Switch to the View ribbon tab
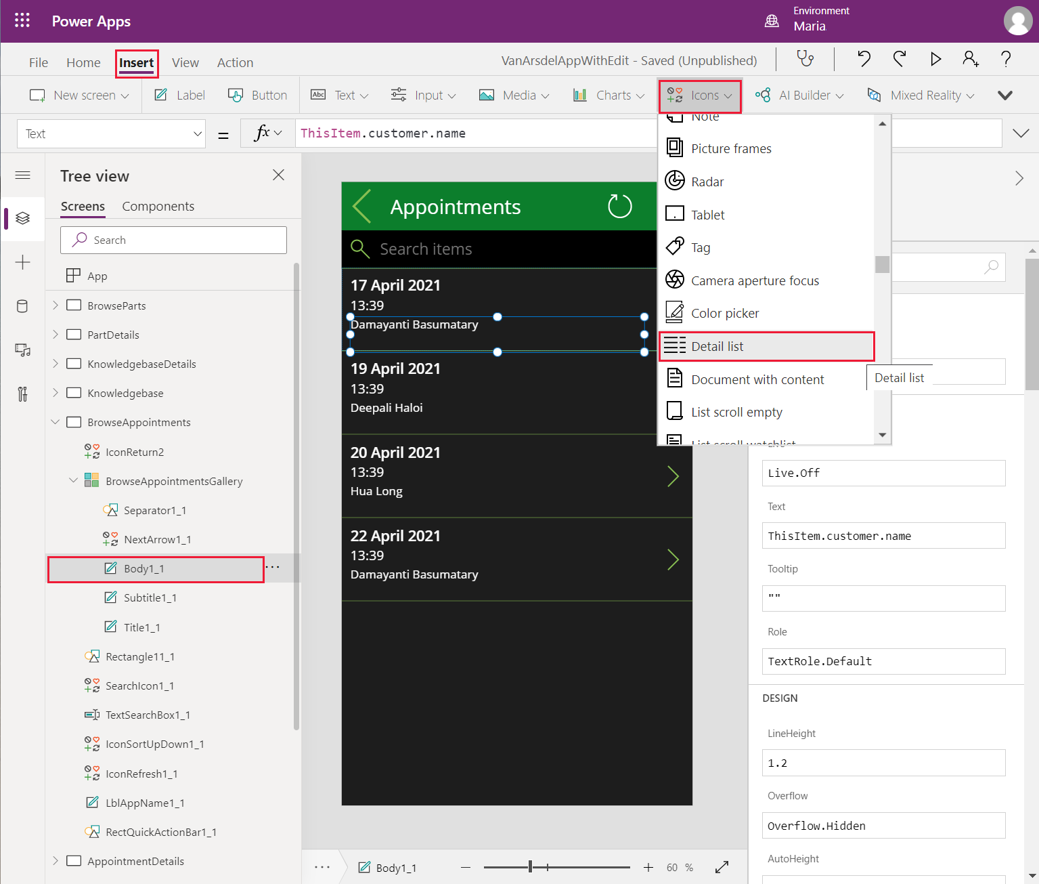This screenshot has width=1039, height=884. click(x=185, y=62)
